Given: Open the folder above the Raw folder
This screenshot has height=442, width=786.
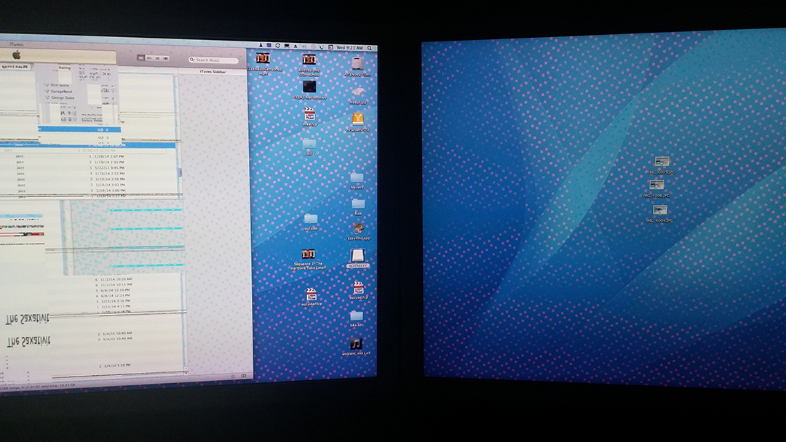Looking at the screenshot, I should point(357,177).
